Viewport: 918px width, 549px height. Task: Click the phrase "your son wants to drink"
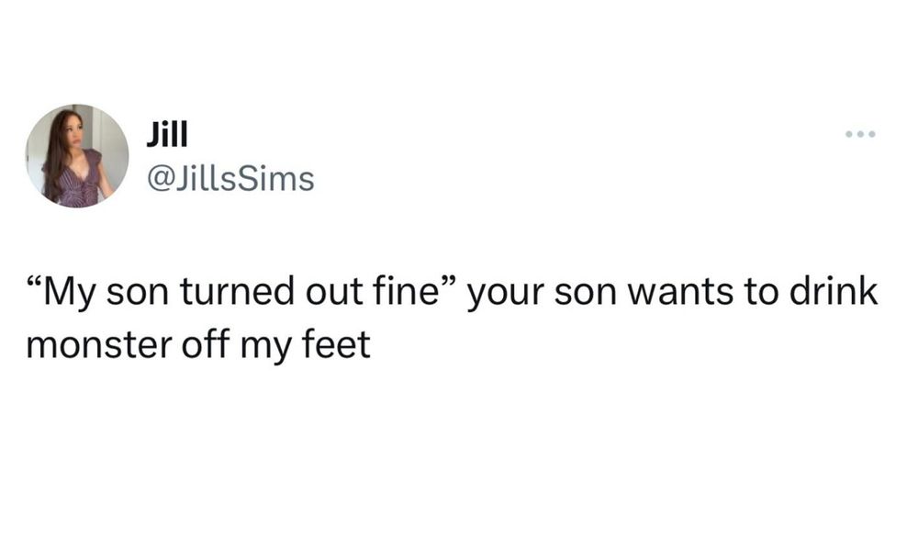673,293
